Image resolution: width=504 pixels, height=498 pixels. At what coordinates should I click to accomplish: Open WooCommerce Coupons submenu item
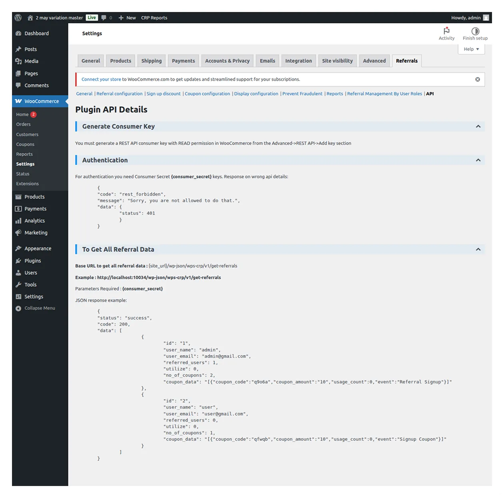[25, 144]
